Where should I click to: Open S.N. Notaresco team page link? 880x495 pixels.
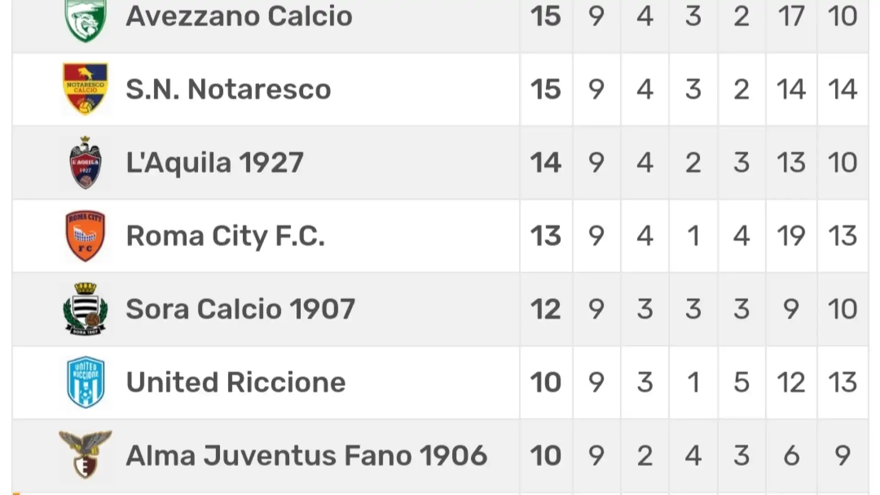click(228, 89)
